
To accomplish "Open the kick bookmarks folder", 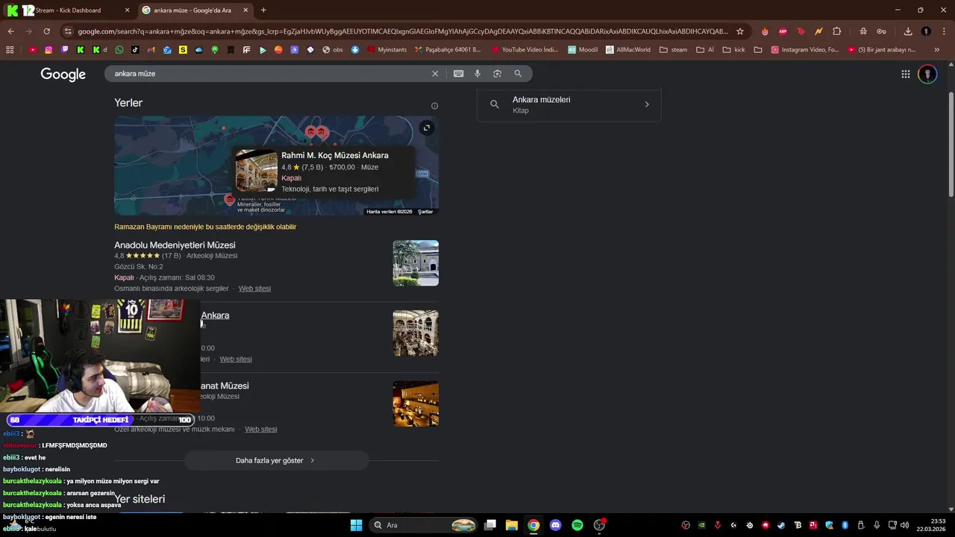I will click(735, 50).
